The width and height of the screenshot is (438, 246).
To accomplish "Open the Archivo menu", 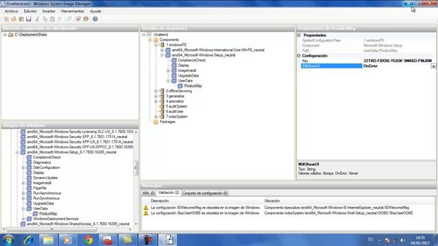I will pos(11,11).
